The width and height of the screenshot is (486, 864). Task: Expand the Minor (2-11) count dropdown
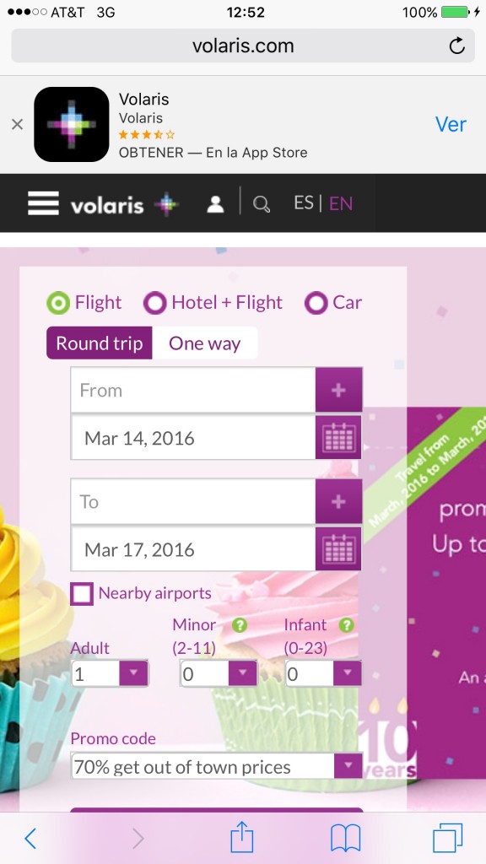coord(219,673)
